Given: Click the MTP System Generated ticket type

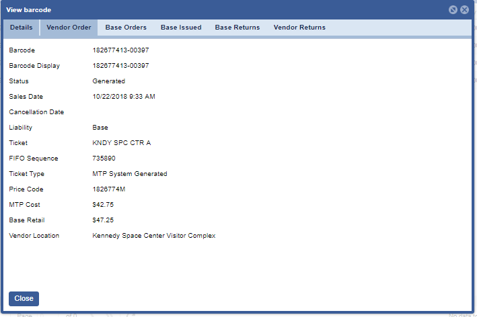Looking at the screenshot, I should pyautogui.click(x=130, y=174).
